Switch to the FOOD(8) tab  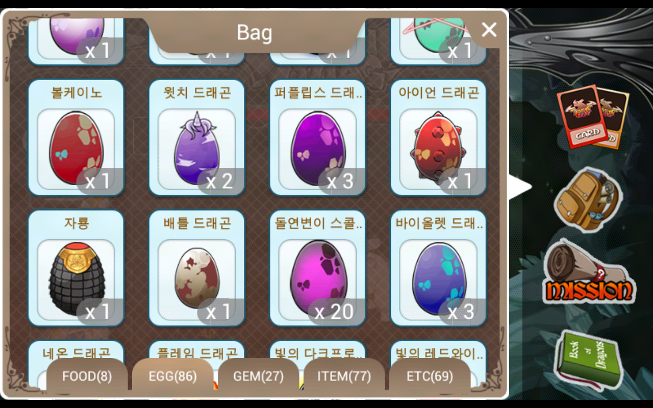87,376
